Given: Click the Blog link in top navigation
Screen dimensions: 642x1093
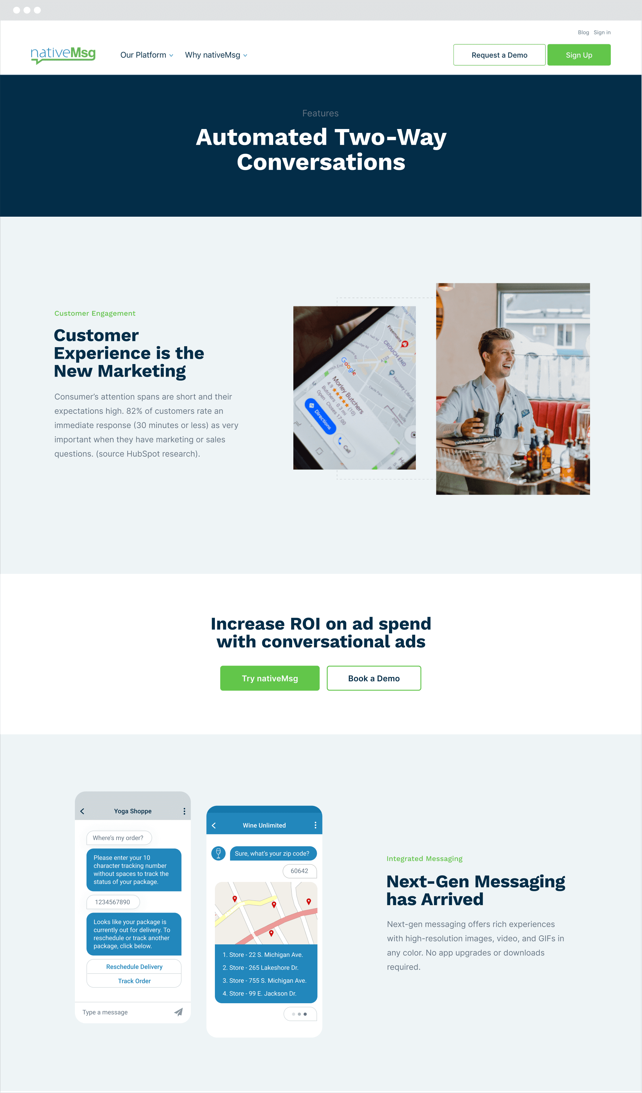Looking at the screenshot, I should click(x=582, y=32).
